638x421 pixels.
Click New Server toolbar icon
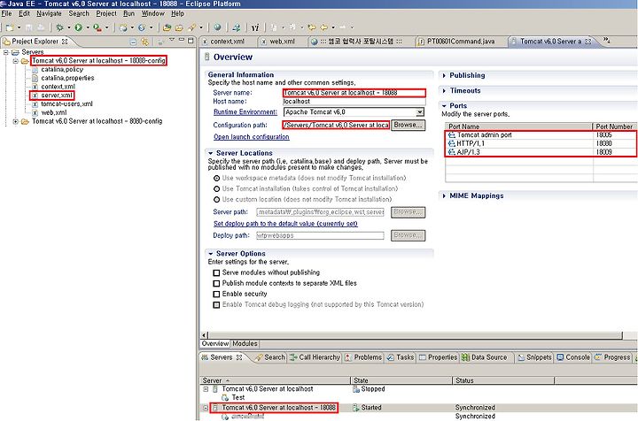coord(123,27)
